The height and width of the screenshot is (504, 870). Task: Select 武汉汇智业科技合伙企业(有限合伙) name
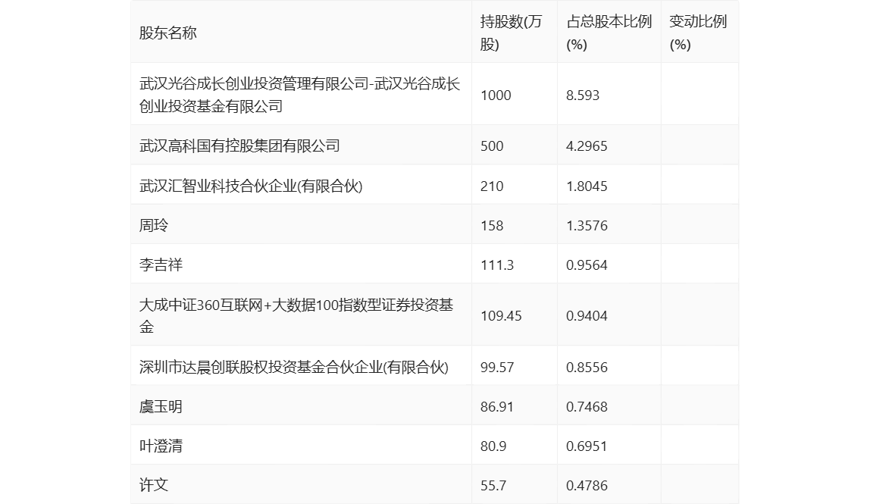pos(251,186)
